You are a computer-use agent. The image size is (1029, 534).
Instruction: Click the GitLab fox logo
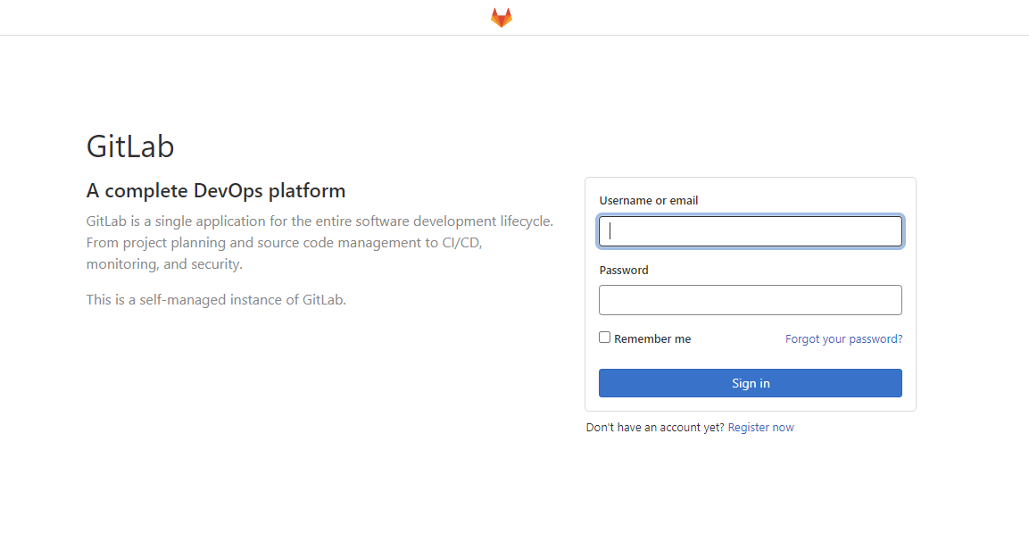click(502, 17)
